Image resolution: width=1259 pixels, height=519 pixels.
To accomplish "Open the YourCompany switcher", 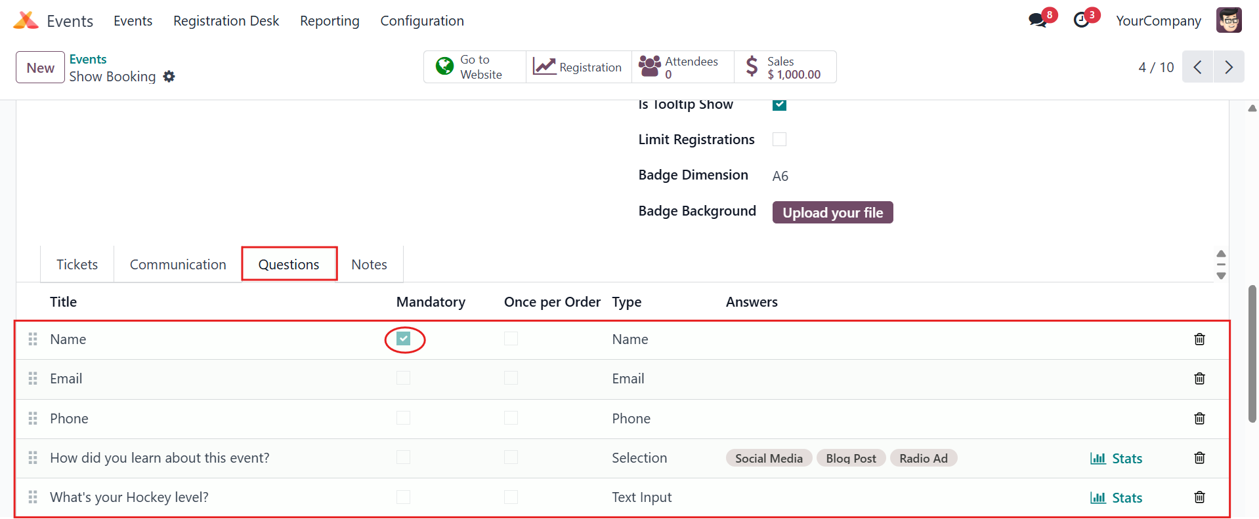I will 1159,20.
